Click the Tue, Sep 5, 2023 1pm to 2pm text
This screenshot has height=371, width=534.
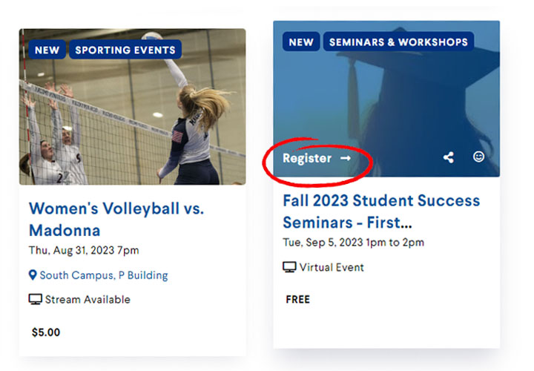point(354,243)
